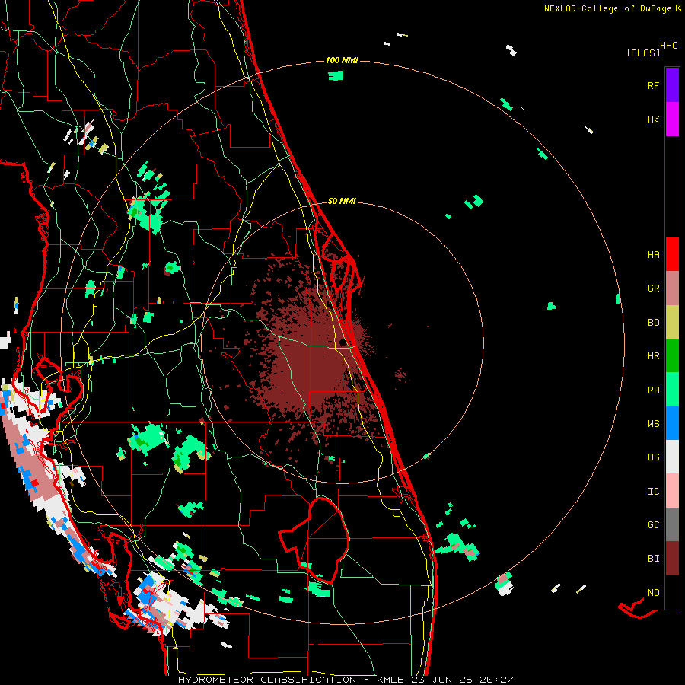Click the 100 NMI range ring label

[342, 60]
